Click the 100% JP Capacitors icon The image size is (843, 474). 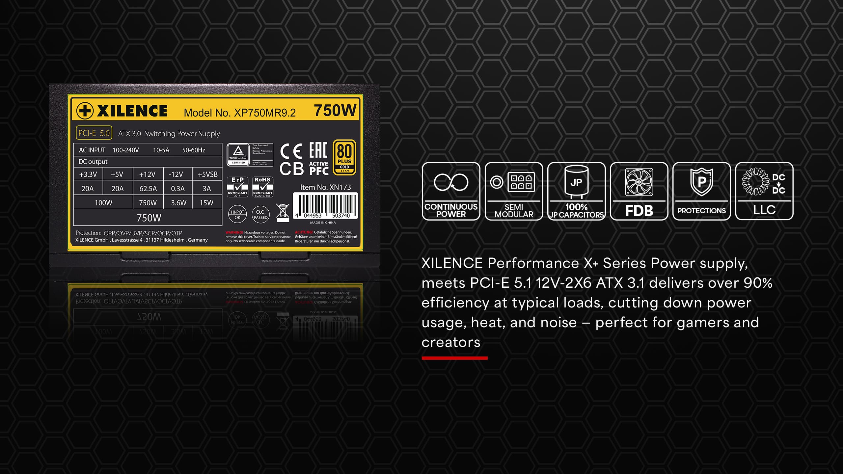(x=576, y=191)
